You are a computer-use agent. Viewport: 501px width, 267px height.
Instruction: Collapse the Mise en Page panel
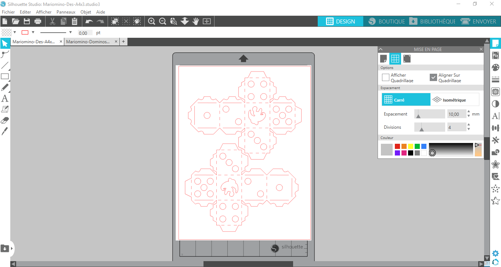[381, 49]
